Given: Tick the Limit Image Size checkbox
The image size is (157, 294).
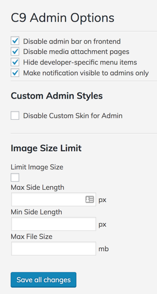Looking at the screenshot, I should coord(15,177).
